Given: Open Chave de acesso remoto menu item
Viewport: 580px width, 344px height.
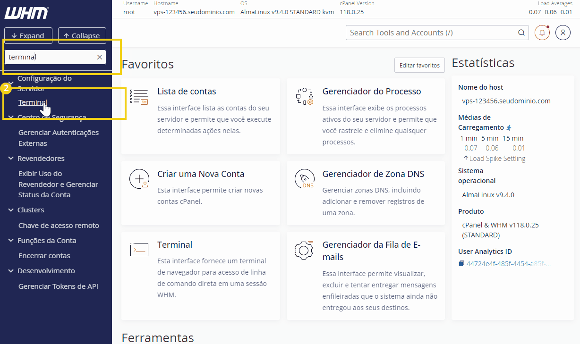Looking at the screenshot, I should [59, 225].
